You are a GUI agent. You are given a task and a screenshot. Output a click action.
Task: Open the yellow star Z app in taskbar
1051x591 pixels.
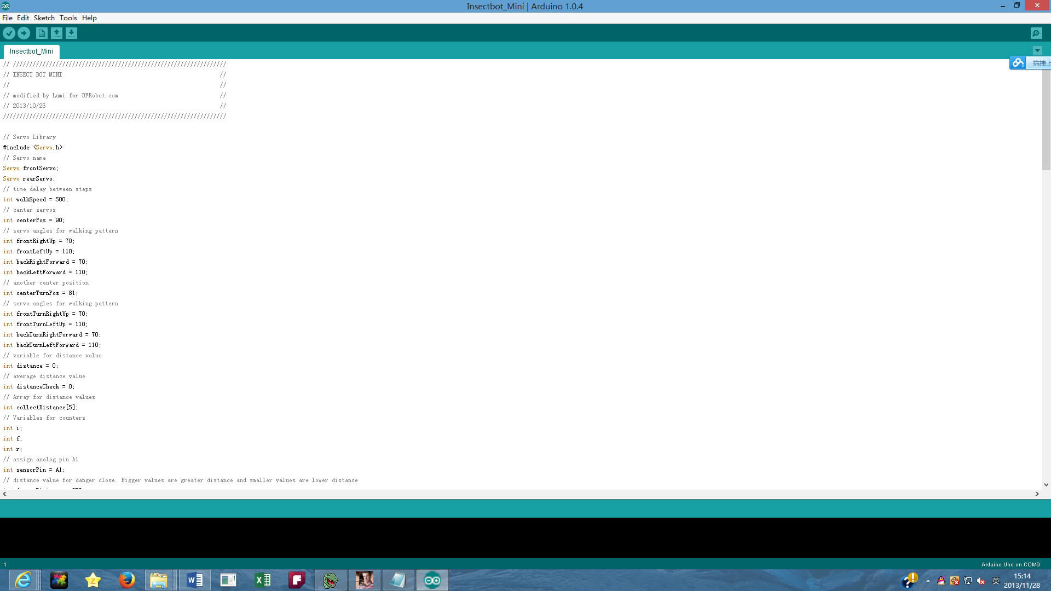tap(93, 580)
